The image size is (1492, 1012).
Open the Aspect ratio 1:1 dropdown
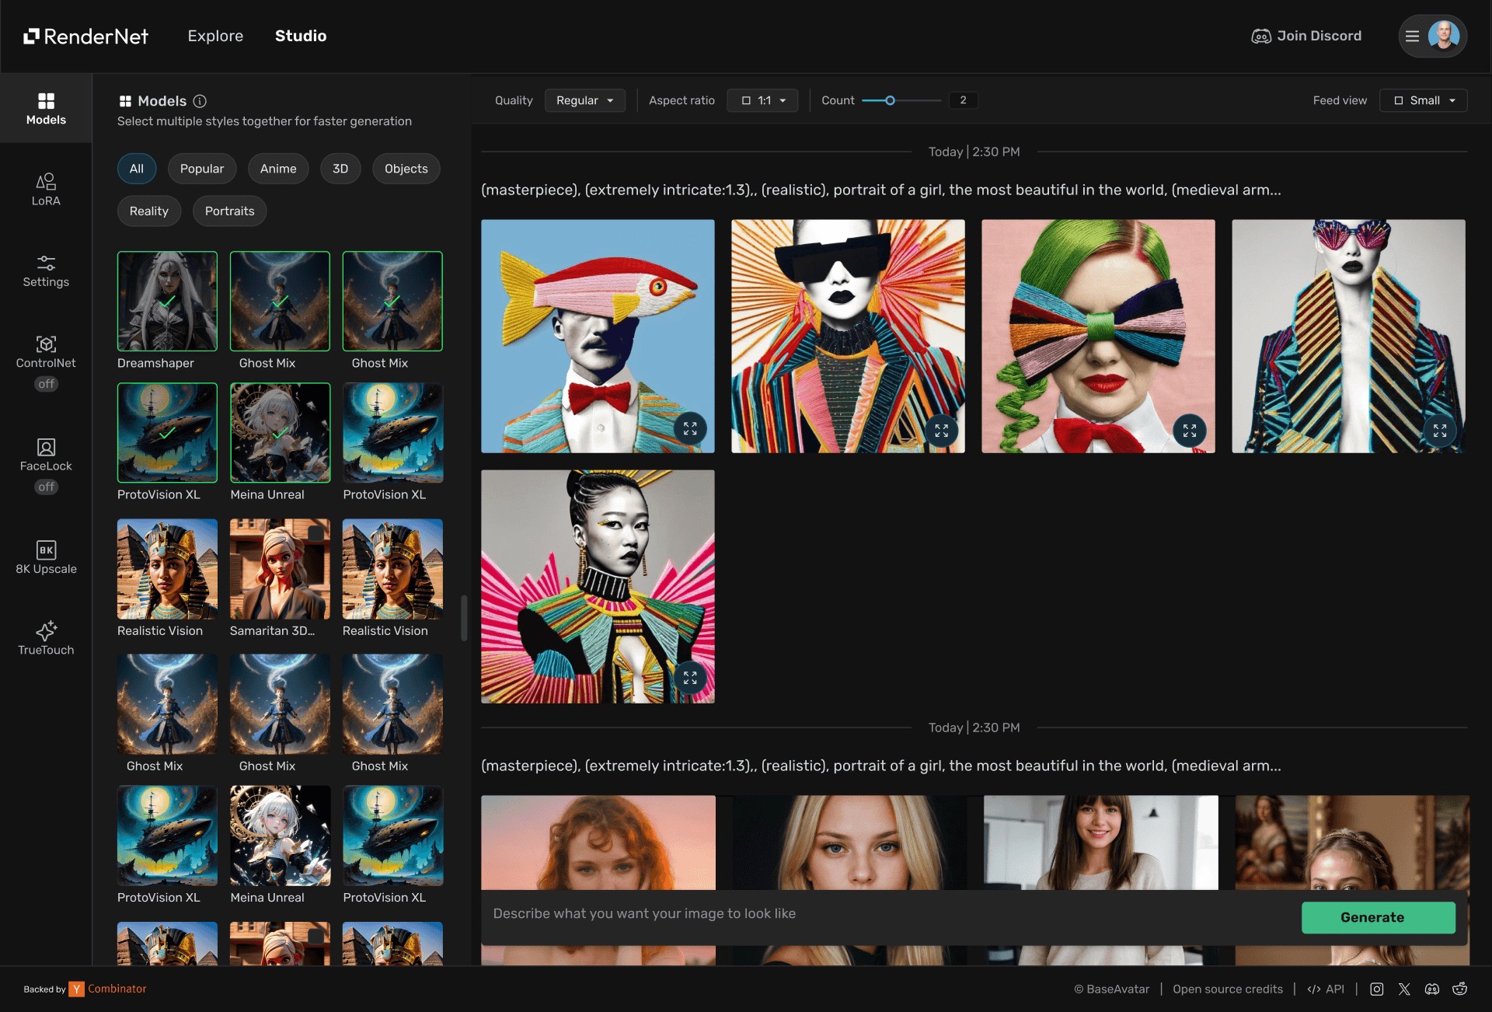(x=762, y=100)
